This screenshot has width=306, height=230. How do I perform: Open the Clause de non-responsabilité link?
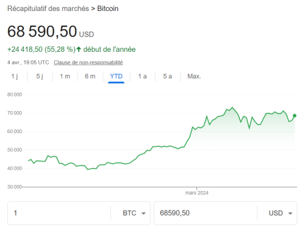(x=88, y=62)
